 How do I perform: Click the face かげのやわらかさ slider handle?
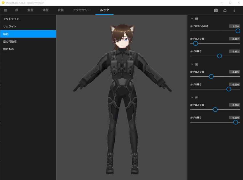tap(238, 31)
